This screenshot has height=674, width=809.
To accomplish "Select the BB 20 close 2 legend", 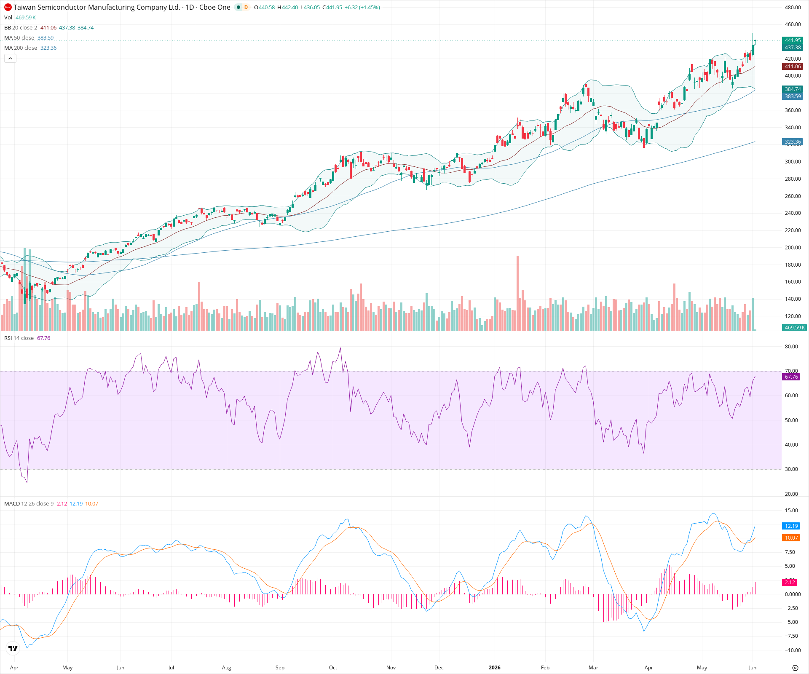I will click(x=21, y=27).
